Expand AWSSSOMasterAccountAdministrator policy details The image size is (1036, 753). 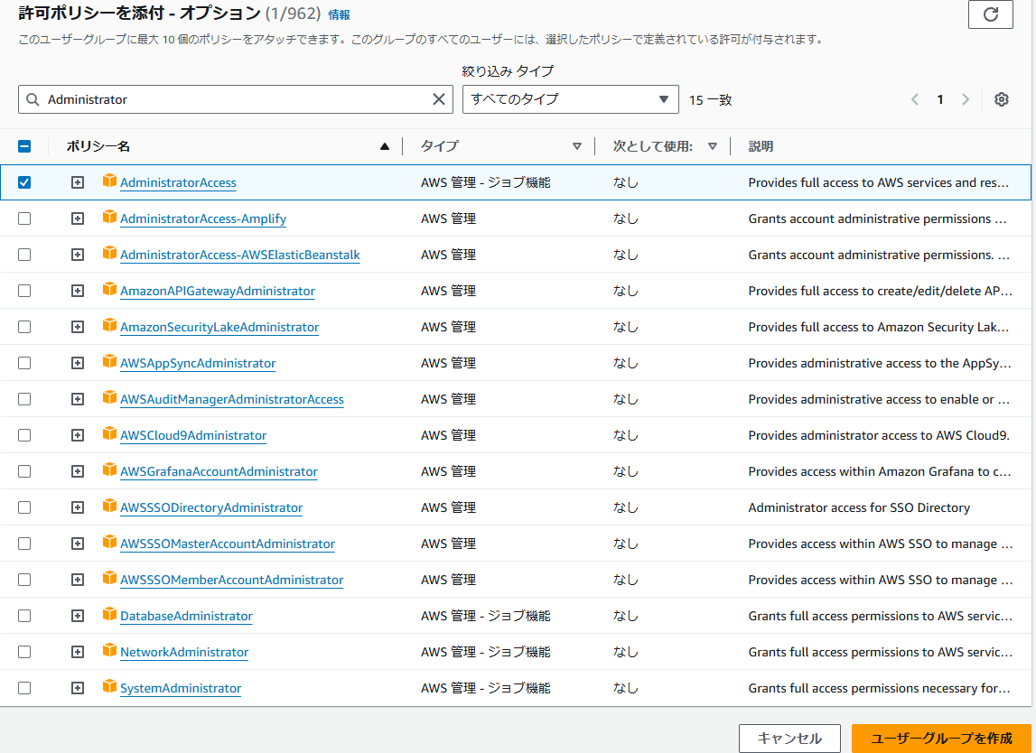[78, 544]
